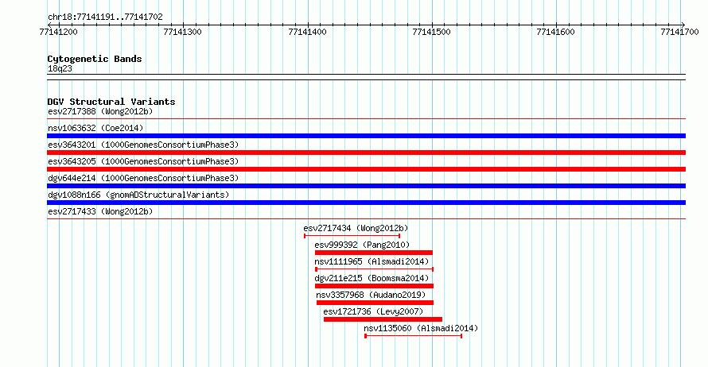This screenshot has height=367, width=708.
Task: Click the 77141200 ruler position
Action: [x=58, y=32]
